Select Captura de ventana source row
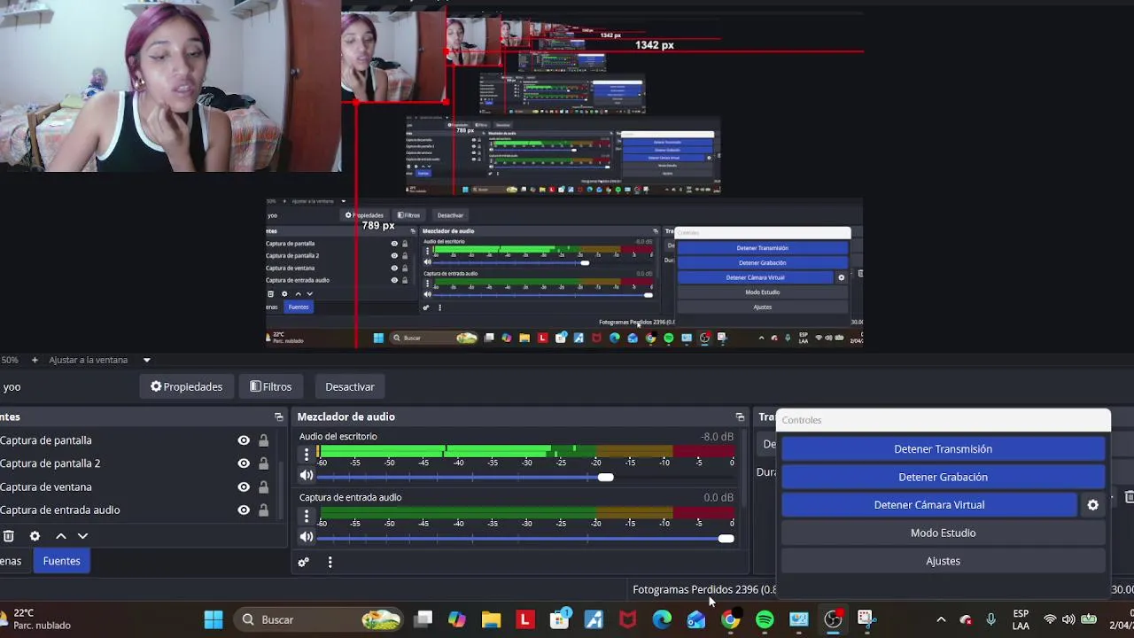Screen dimensions: 1134x638 point(137,486)
